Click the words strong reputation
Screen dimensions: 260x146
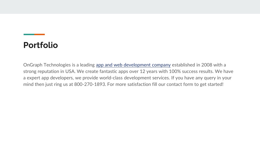[x=41, y=71]
